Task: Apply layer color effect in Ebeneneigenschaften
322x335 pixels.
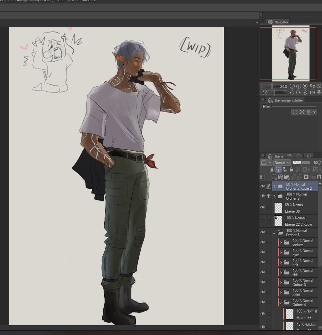Action: pyautogui.click(x=309, y=112)
